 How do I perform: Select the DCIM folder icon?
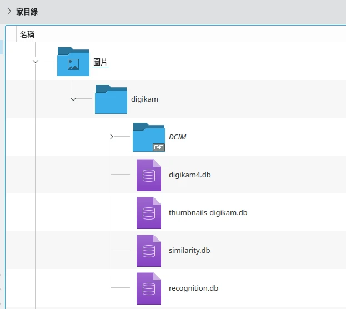click(x=148, y=137)
